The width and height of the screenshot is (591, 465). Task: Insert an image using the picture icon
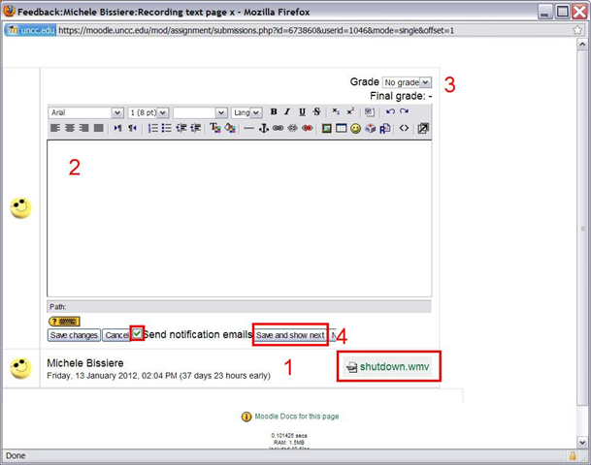point(327,128)
